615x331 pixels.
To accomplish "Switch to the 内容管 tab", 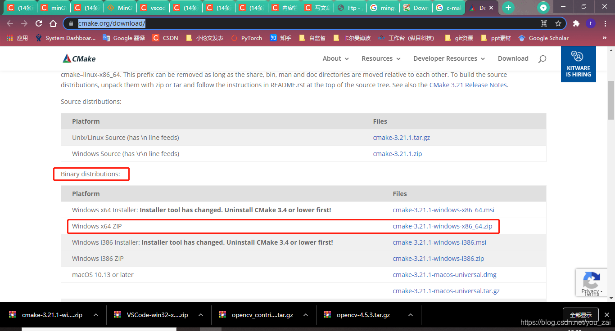I will [285, 8].
